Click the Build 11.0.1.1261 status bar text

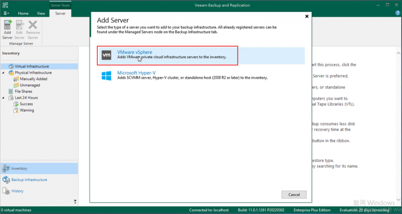pyautogui.click(x=261, y=210)
